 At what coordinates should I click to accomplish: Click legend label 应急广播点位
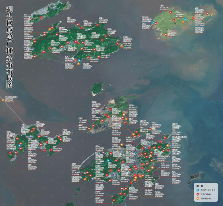[x=206, y=194]
